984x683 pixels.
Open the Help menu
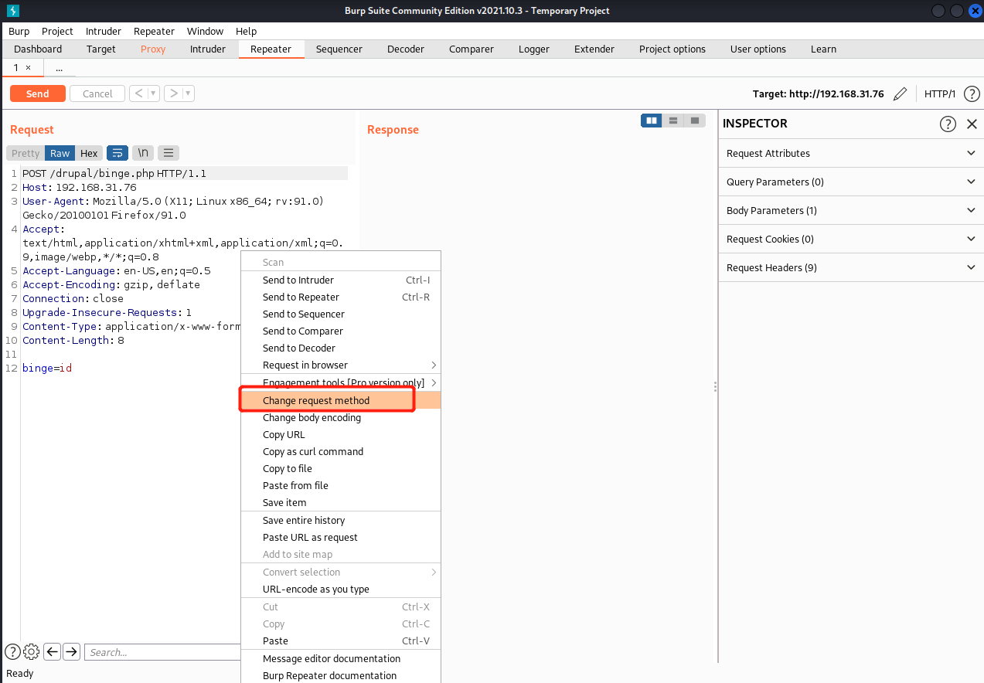coord(246,31)
